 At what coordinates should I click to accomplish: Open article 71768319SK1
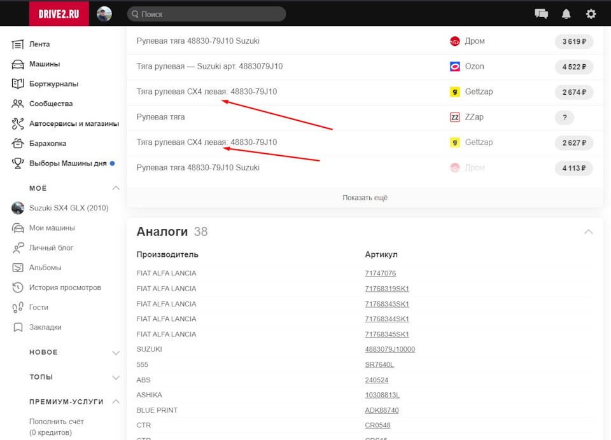click(387, 289)
